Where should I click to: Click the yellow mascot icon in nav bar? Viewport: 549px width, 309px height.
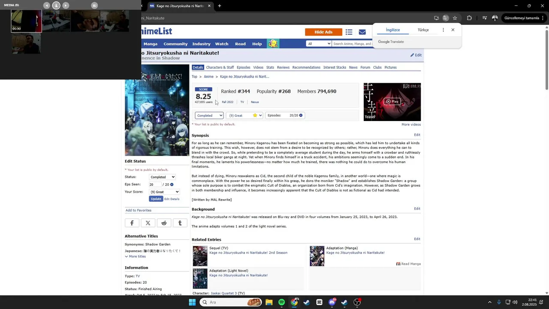coord(273,44)
